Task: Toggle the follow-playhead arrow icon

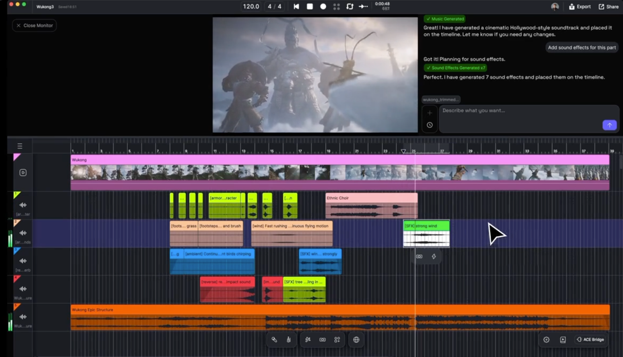Action: point(363,6)
